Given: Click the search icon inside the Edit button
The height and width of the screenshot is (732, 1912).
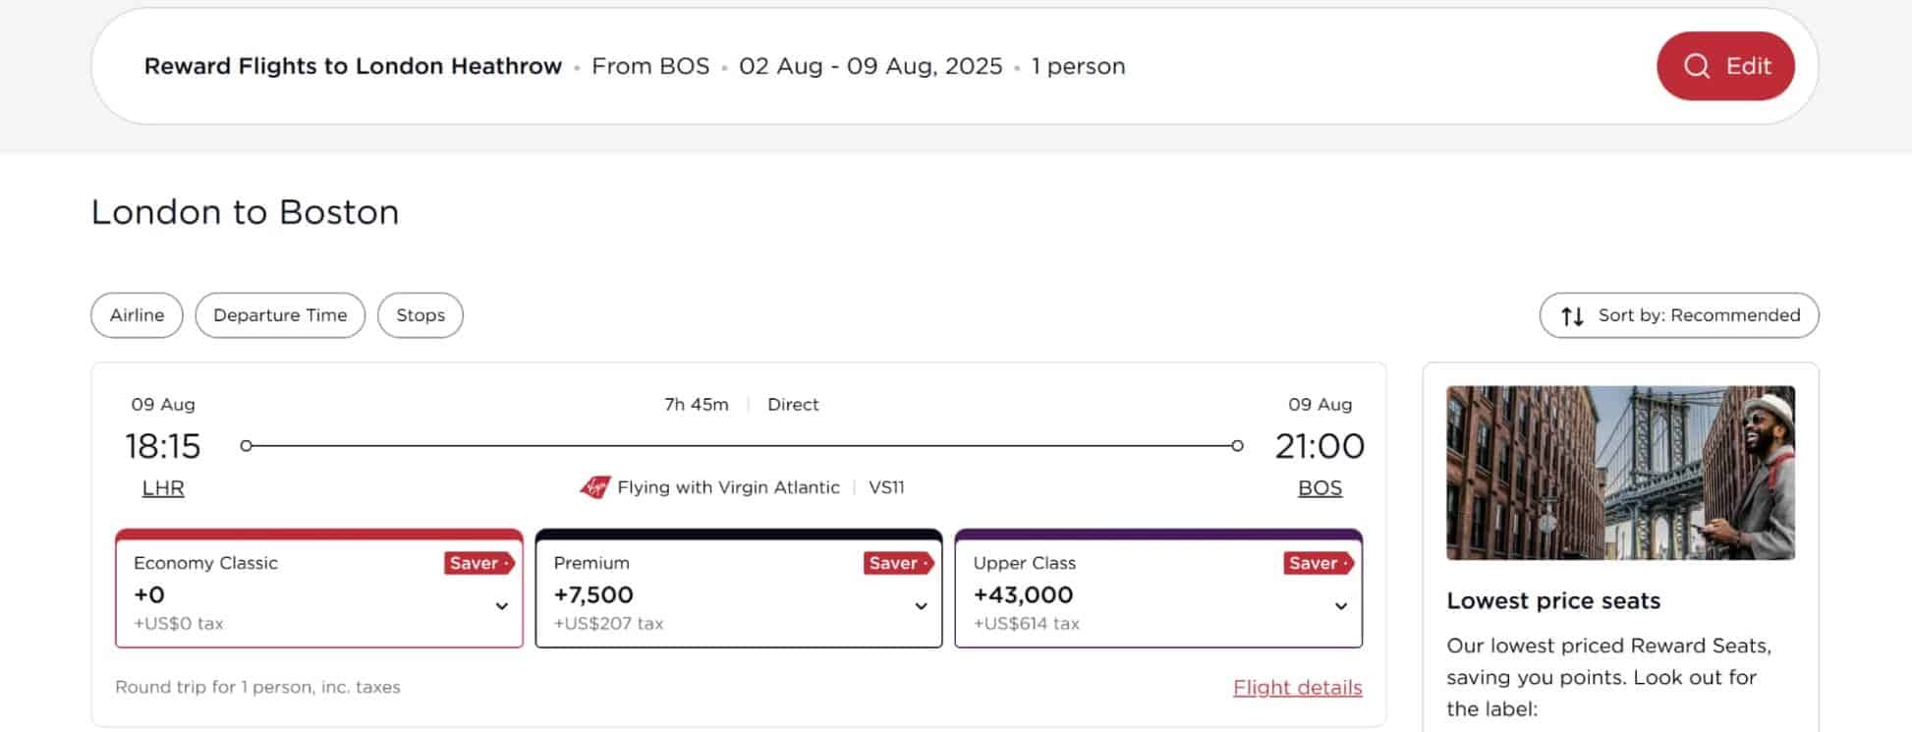Looking at the screenshot, I should (1696, 66).
